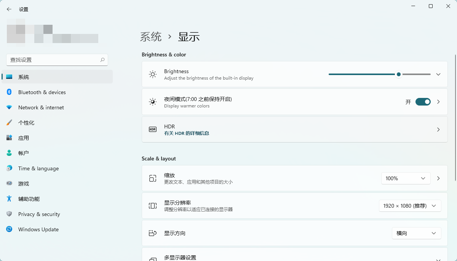The height and width of the screenshot is (261, 457).
Task: Click the Bluetooth & devices icon
Action: pos(9,92)
